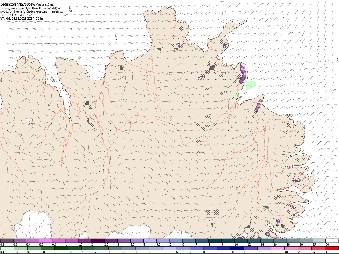The width and height of the screenshot is (339, 254).
Task: Pick the rain scale swatch labeled 8
Action: pyautogui.click(x=210, y=248)
